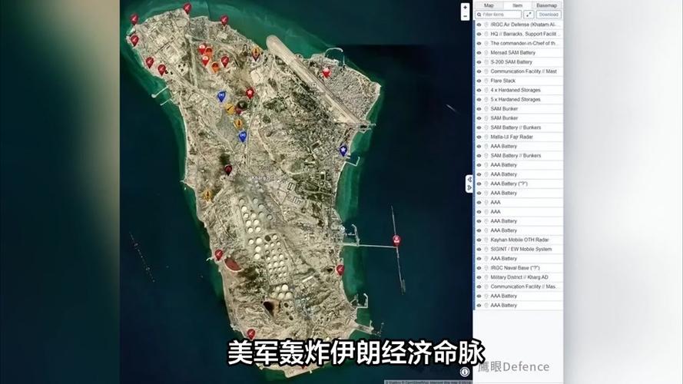Hide Mersad SAM Battery with eye icon
The width and height of the screenshot is (683, 384).
click(479, 53)
